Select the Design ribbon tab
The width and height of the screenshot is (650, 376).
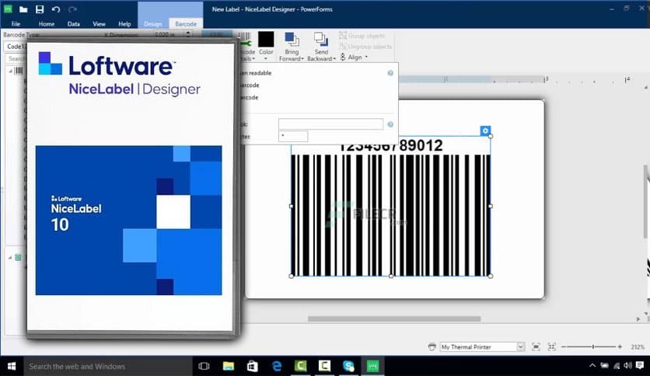coord(153,24)
